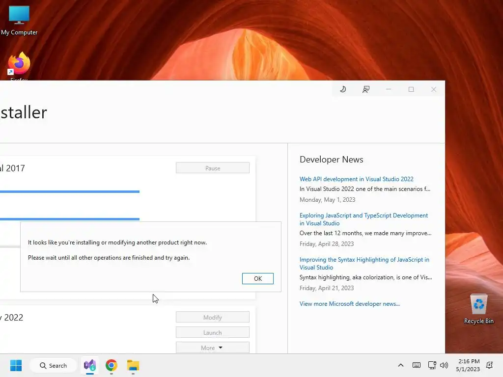This screenshot has height=377, width=503.
Task: Launch Visual Studio 2022
Action: click(212, 332)
